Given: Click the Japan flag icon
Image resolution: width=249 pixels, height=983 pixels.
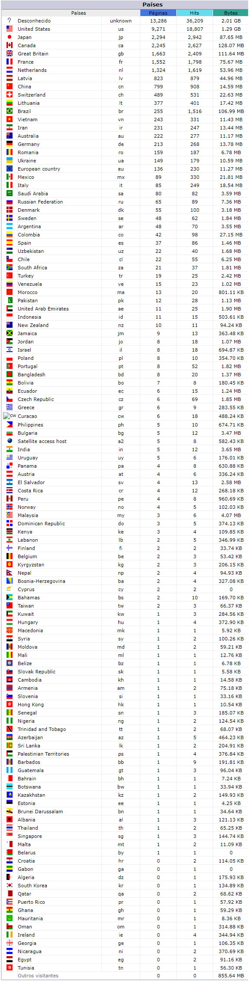Looking at the screenshot, I should click(x=10, y=37).
